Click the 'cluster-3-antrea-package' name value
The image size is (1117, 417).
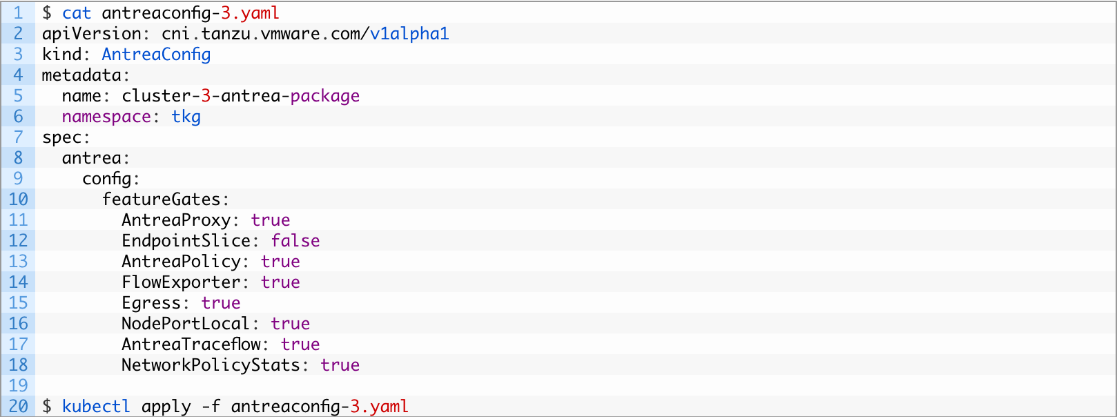pos(240,96)
